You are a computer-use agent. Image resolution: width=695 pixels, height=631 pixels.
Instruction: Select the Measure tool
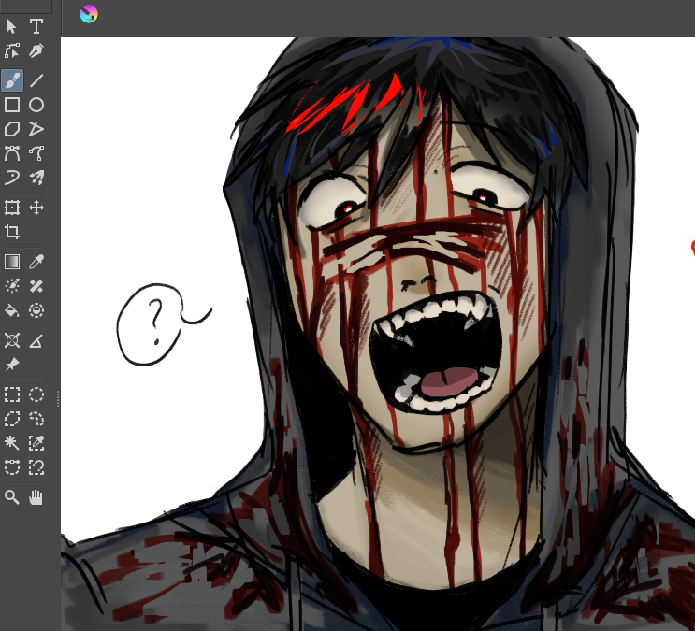click(x=36, y=340)
